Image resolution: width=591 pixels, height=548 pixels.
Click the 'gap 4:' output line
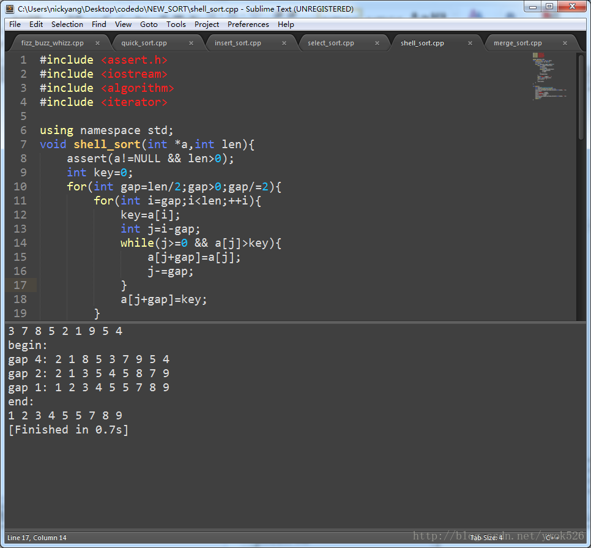[x=89, y=359]
